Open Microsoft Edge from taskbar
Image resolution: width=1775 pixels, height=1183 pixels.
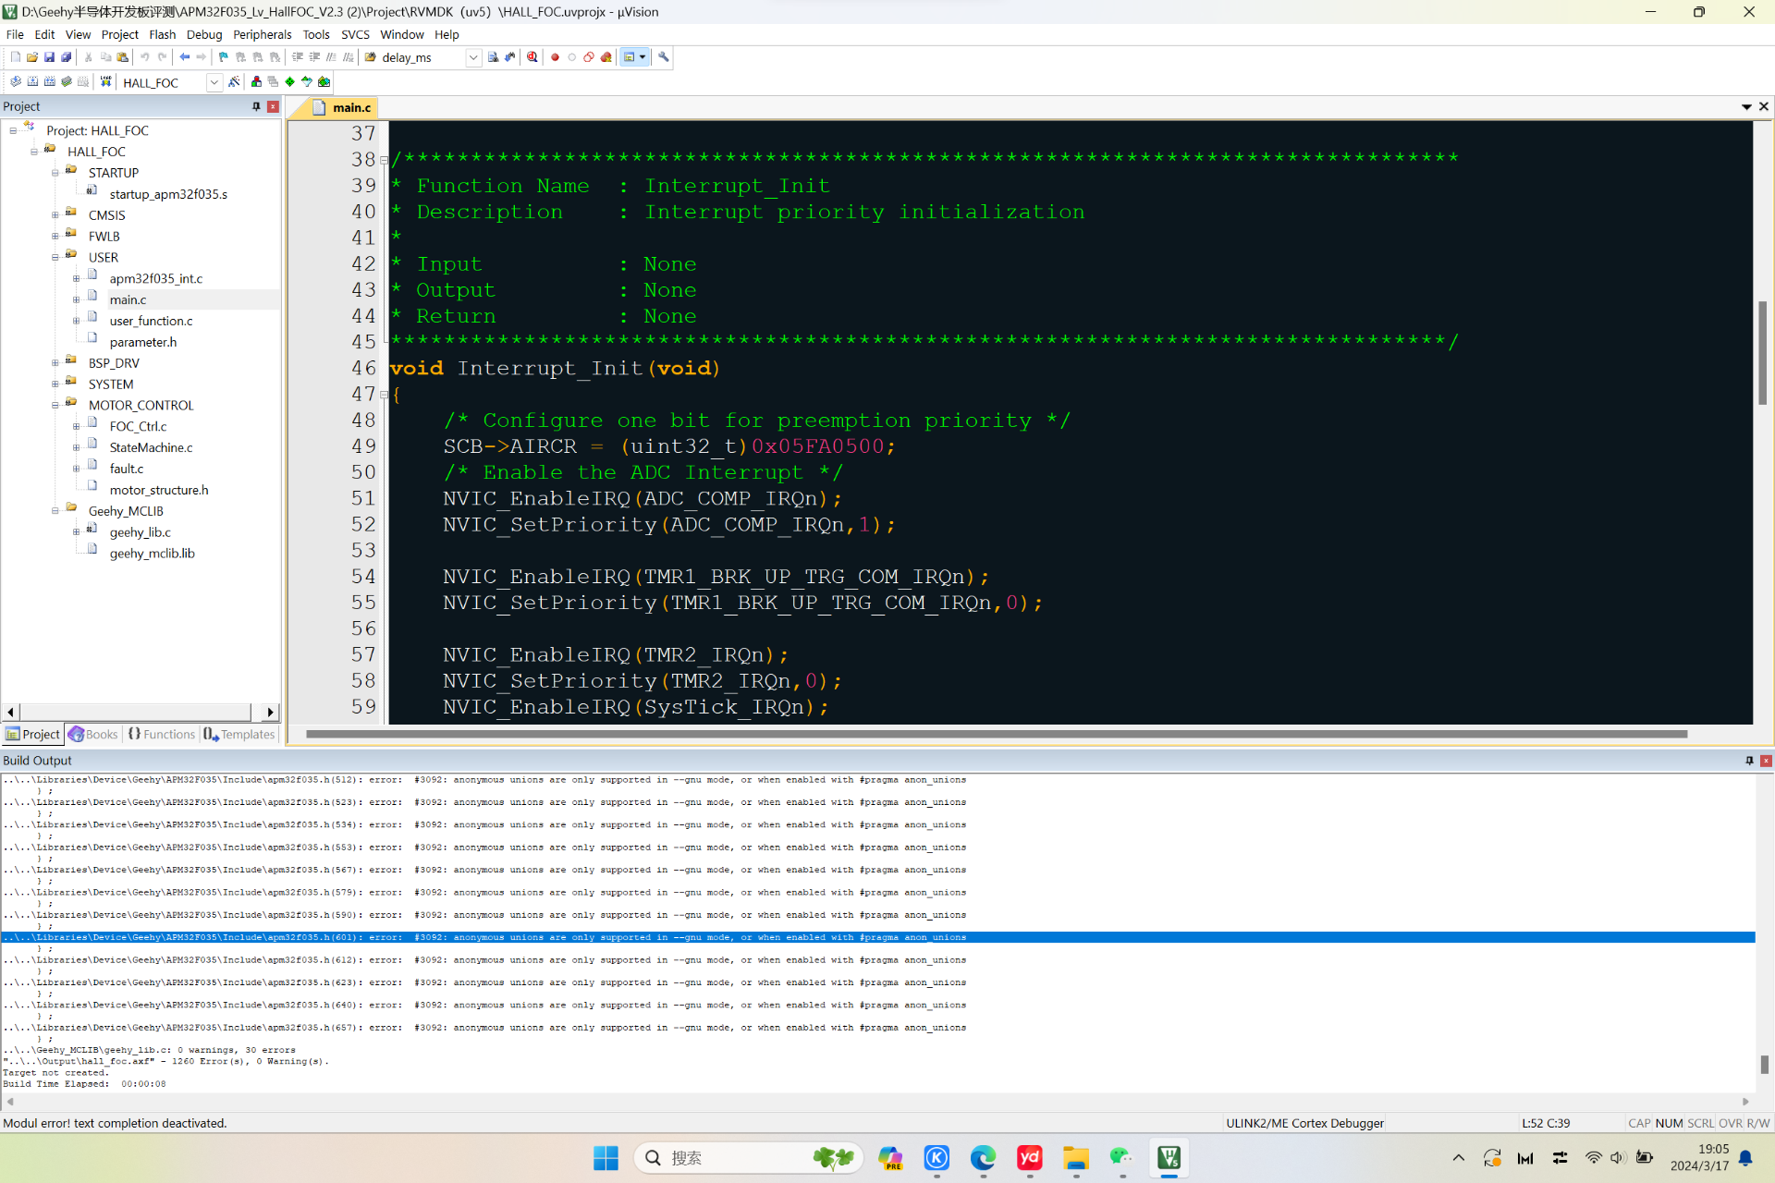point(983,1158)
